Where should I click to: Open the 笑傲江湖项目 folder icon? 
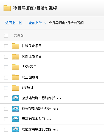(16, 56)
